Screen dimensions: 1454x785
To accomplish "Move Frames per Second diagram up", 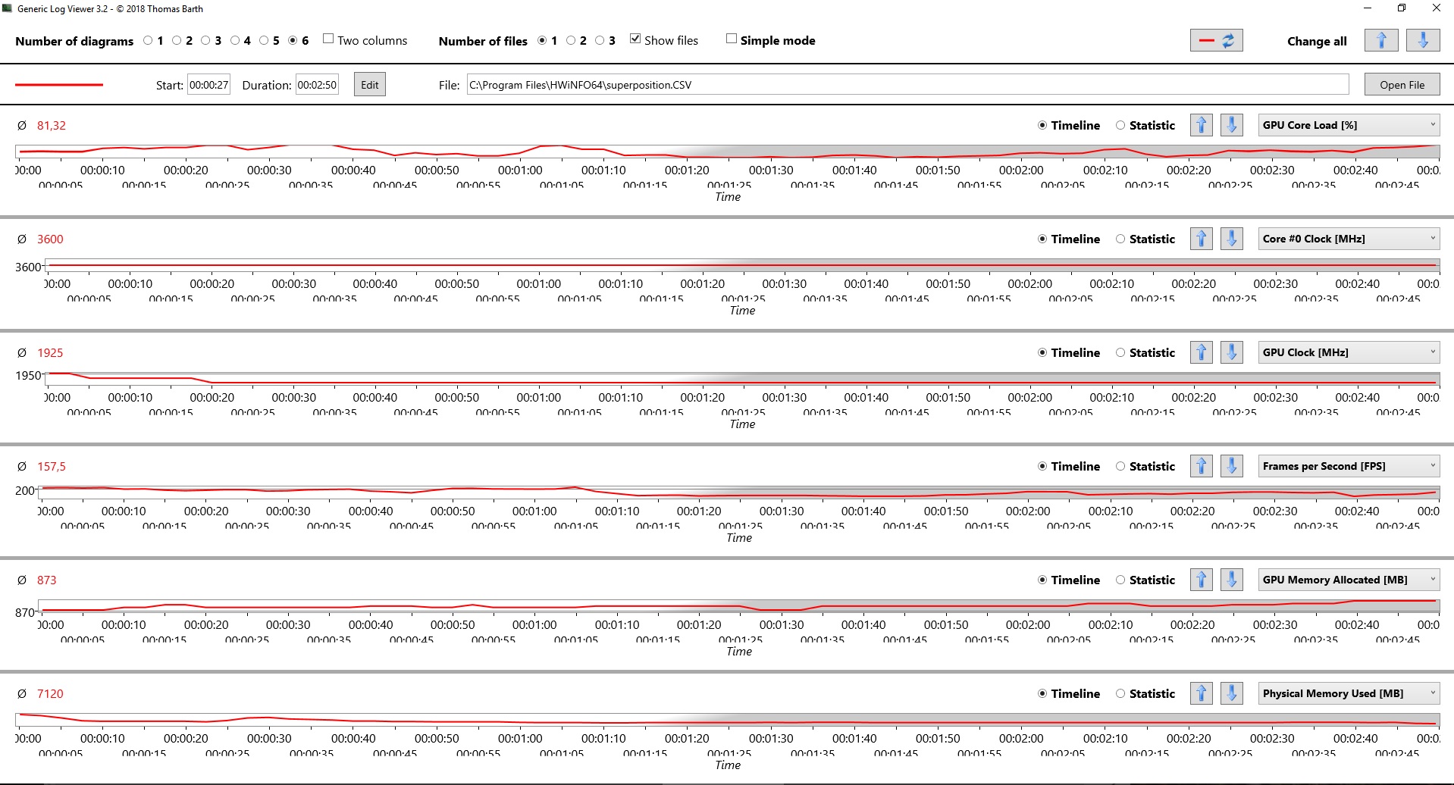I will click(1202, 466).
